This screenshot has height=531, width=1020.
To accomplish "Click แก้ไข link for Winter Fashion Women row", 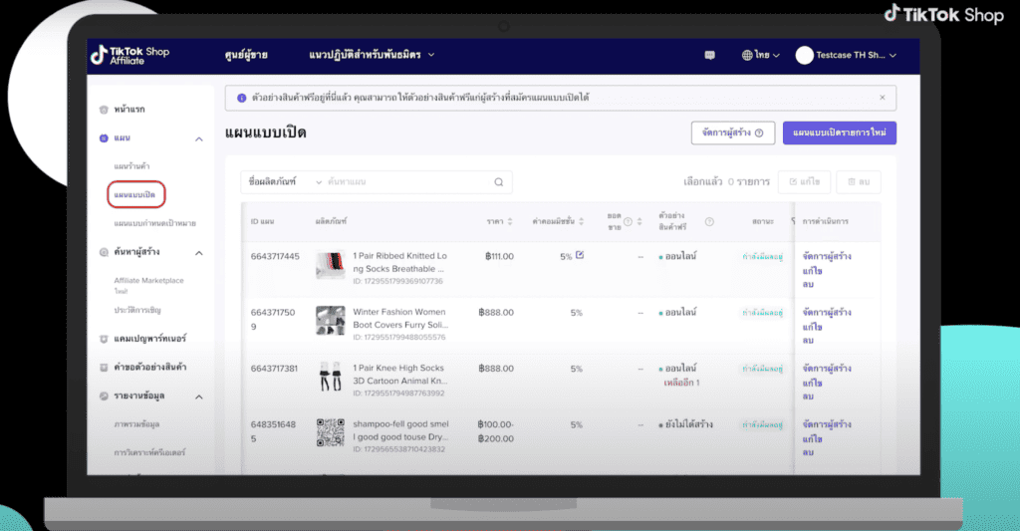I will tap(813, 327).
